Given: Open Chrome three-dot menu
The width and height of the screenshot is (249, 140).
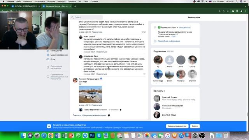Looking at the screenshot, I should coord(245,11).
